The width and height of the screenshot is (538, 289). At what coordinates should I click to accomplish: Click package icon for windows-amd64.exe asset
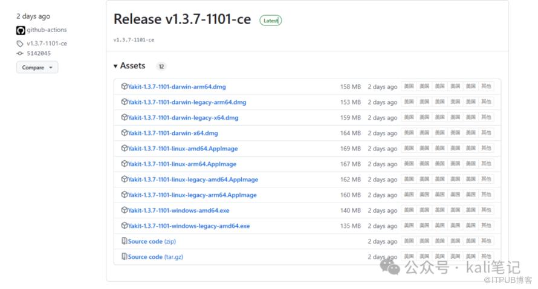click(x=125, y=210)
